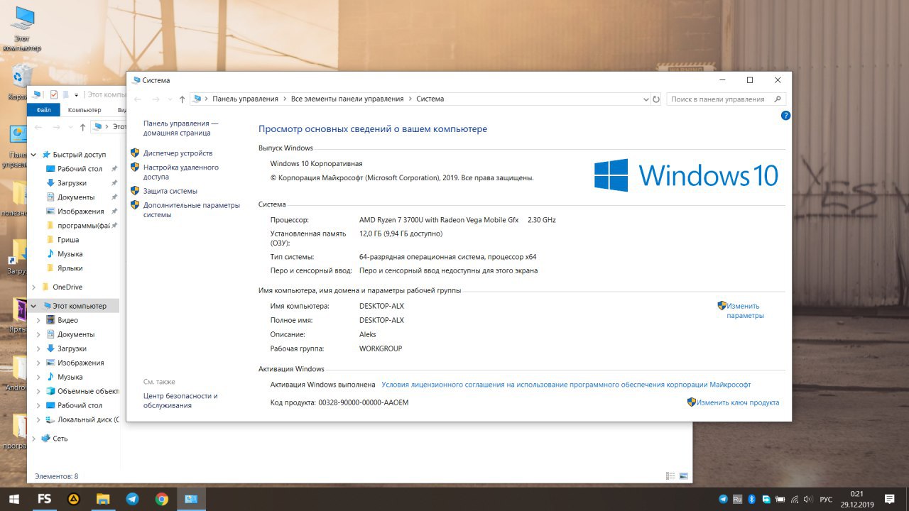909x511 pixels.
Task: Select Загрузки under Quick access
Action: pos(72,183)
